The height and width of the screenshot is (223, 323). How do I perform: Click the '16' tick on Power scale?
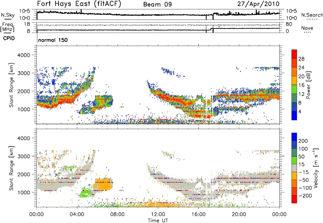(x=301, y=85)
